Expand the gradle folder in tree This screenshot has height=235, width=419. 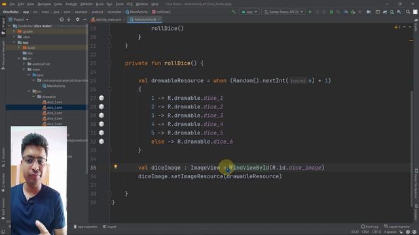[x=14, y=31]
